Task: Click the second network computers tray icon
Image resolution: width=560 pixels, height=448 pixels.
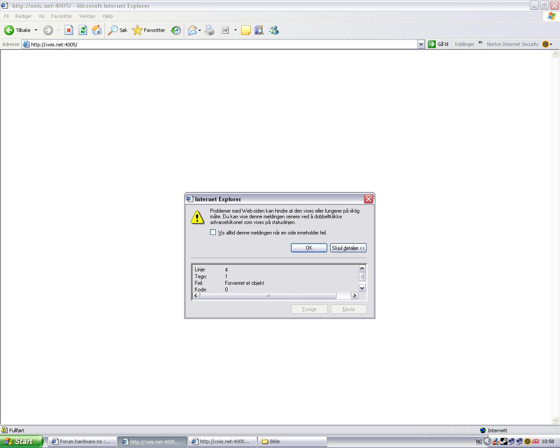Action: 520,441
